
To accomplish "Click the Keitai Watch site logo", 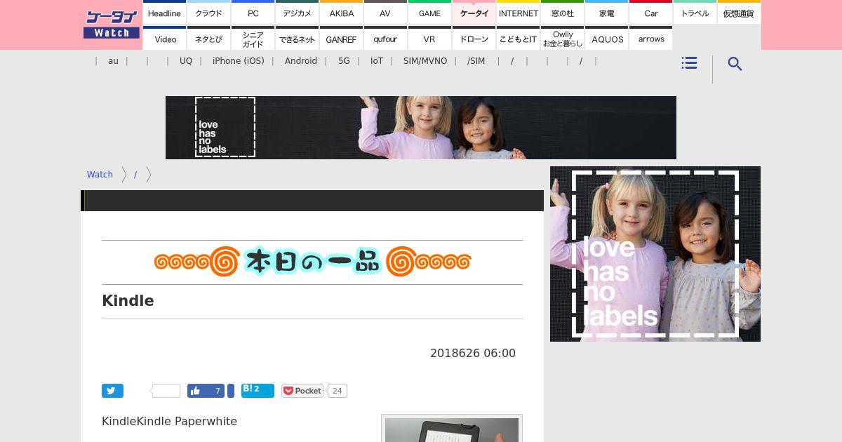I will point(112,25).
